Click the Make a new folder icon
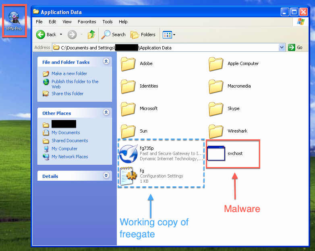 [x=46, y=74]
